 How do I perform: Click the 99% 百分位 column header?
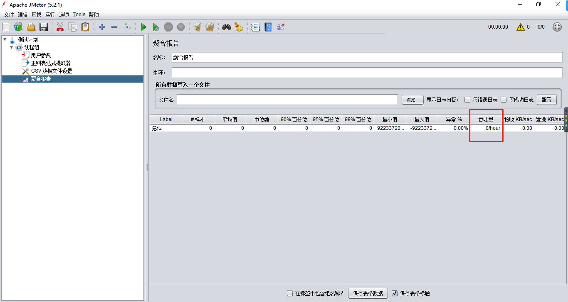pyautogui.click(x=358, y=119)
